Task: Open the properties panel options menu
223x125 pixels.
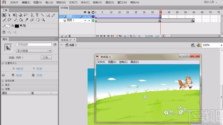Action: [56, 39]
